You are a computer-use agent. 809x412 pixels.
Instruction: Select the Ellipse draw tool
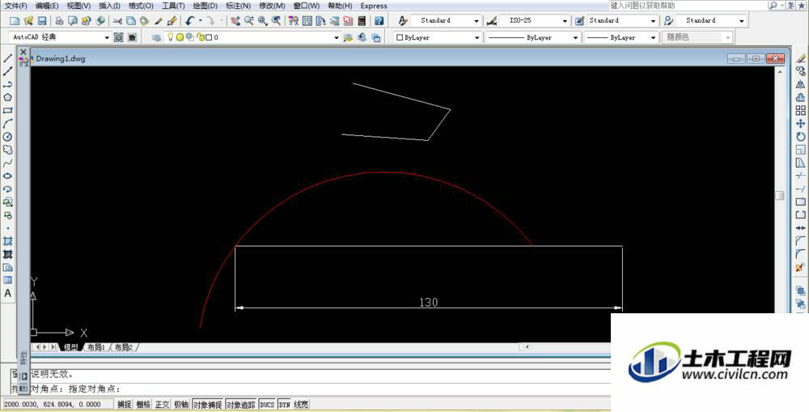point(8,176)
